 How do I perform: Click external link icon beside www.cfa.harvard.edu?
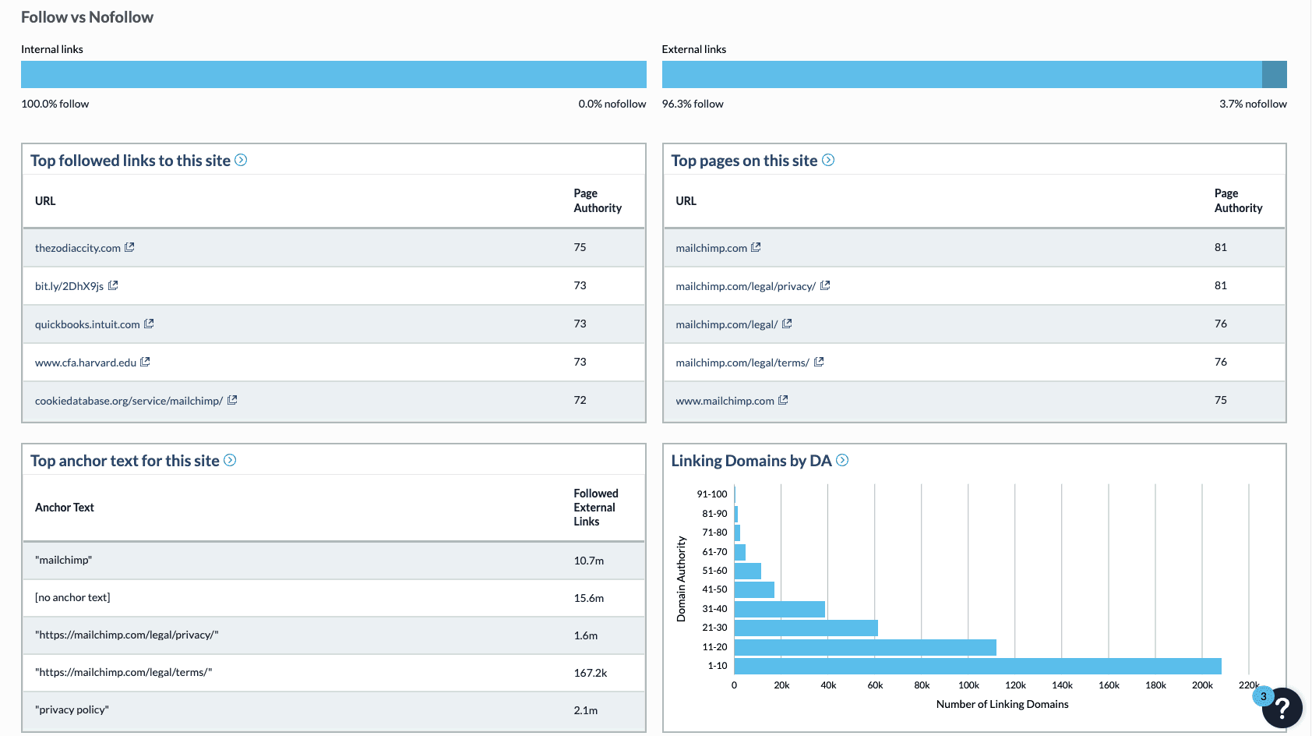tap(145, 362)
